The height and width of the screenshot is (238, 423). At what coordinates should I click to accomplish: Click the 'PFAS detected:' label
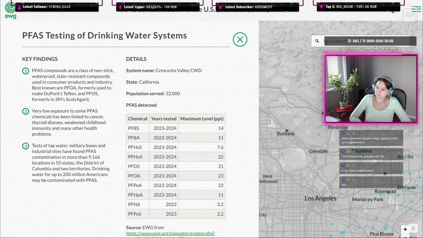141,105
